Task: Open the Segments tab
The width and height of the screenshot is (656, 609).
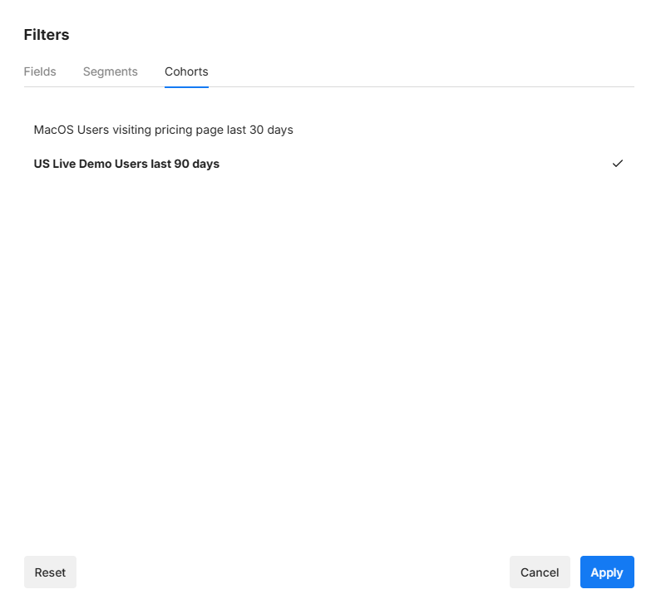Action: pyautogui.click(x=110, y=71)
